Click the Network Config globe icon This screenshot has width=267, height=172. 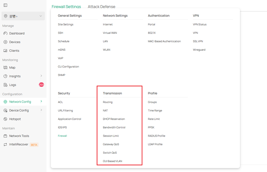(x=5, y=102)
